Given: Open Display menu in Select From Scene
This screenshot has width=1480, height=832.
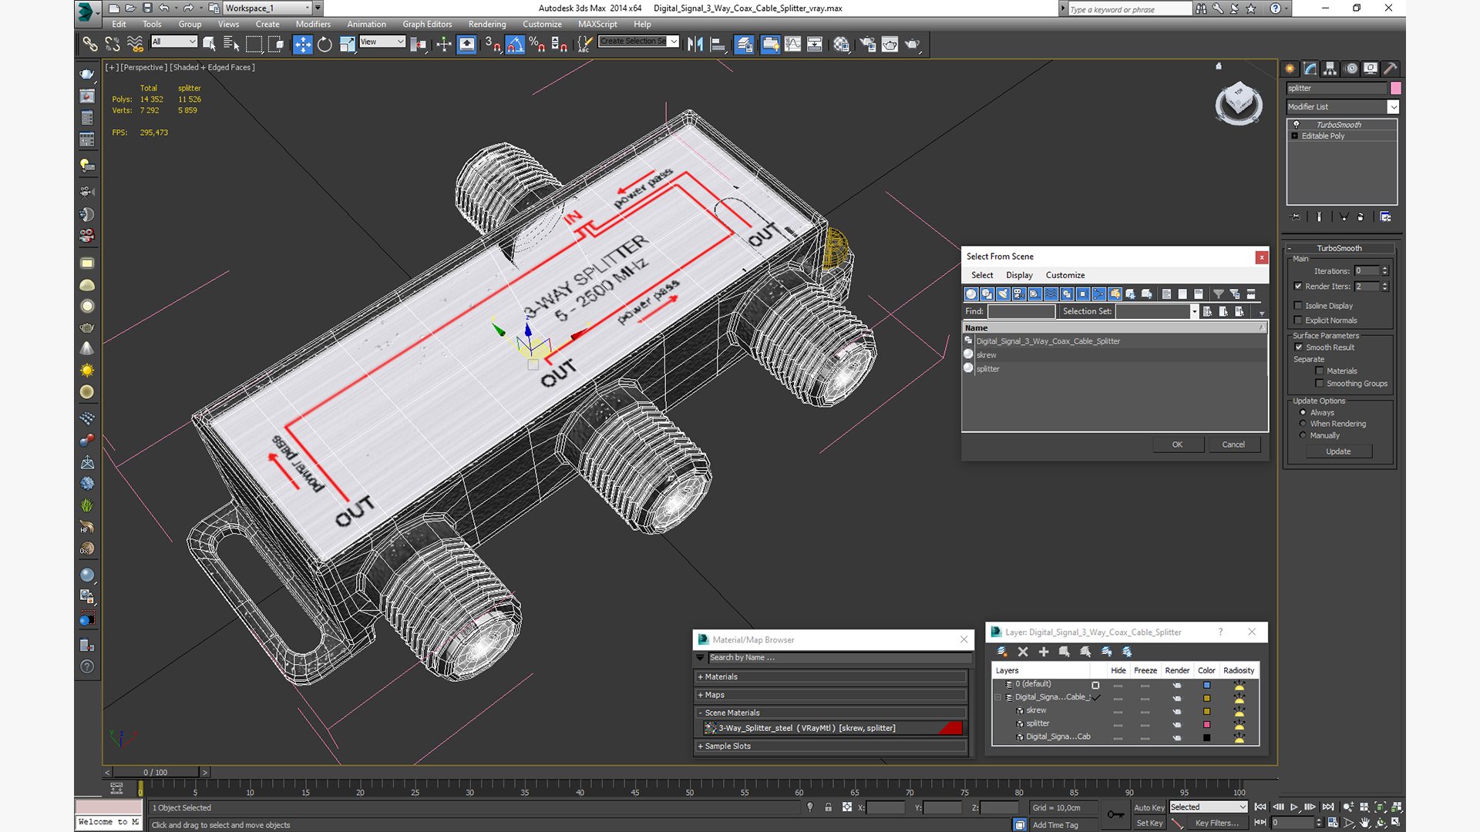Looking at the screenshot, I should 1019,275.
